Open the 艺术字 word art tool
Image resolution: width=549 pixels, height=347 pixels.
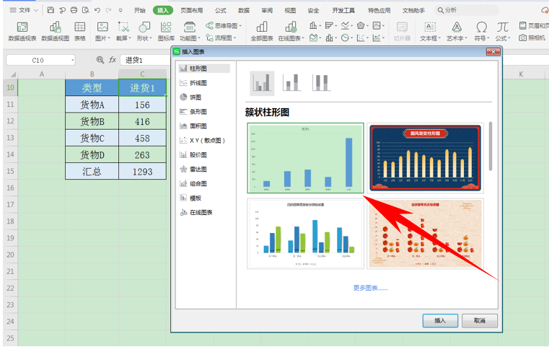pyautogui.click(x=457, y=31)
